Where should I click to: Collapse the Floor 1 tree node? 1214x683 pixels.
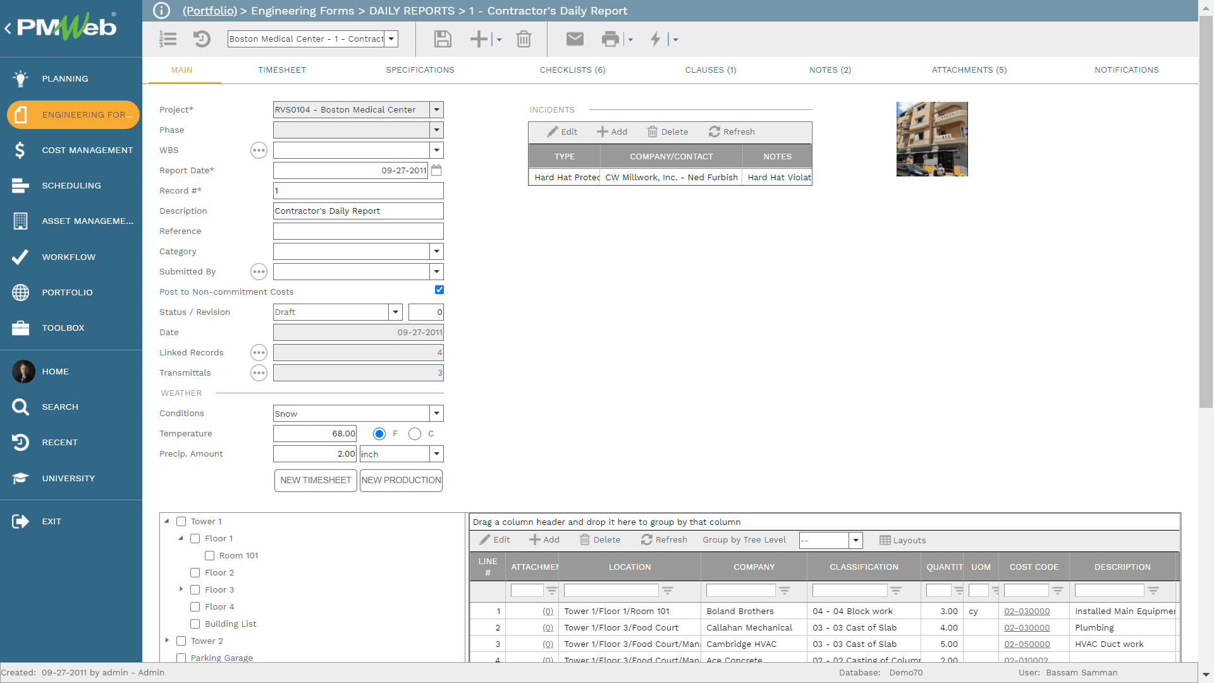click(x=181, y=538)
